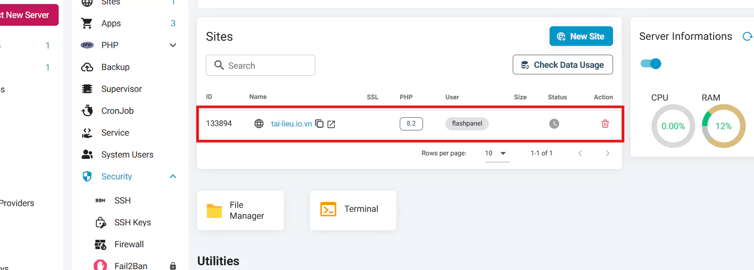Toggle the Server Informations switch
Image resolution: width=754 pixels, height=270 pixels.
[x=651, y=64]
